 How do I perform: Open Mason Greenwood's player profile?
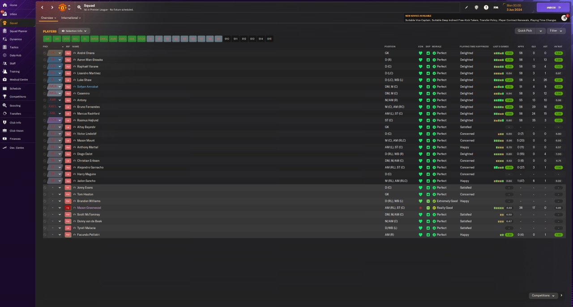(x=89, y=208)
